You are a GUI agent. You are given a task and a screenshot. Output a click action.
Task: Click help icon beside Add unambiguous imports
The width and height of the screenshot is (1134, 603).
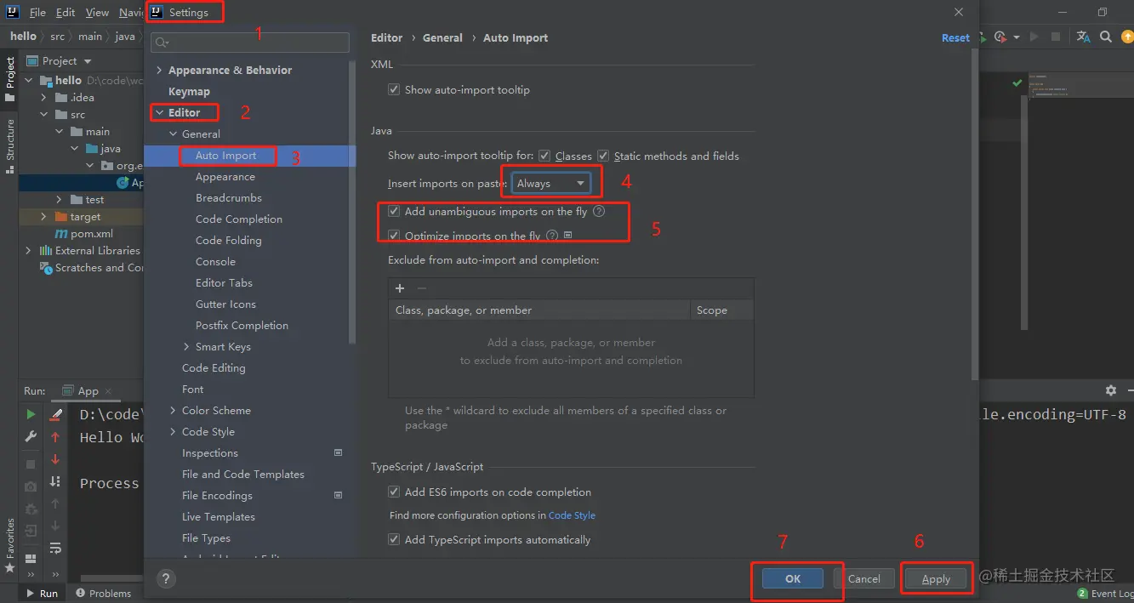point(599,212)
